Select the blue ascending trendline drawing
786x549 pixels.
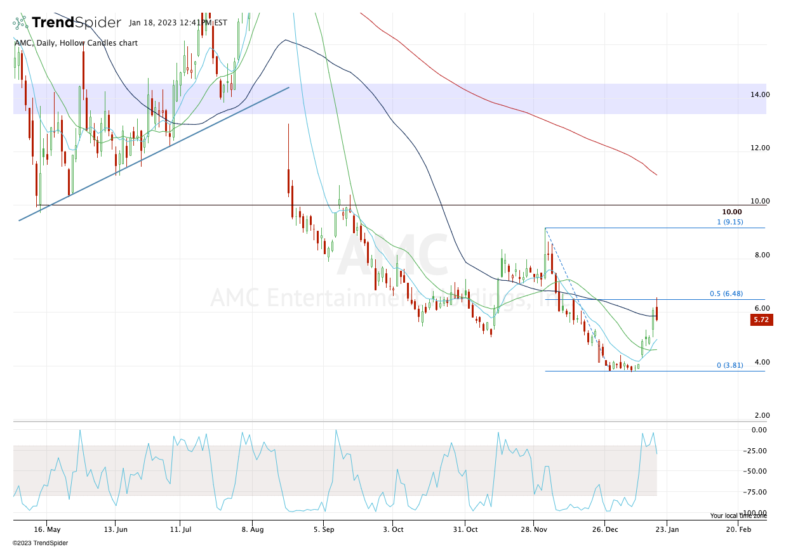[x=154, y=154]
